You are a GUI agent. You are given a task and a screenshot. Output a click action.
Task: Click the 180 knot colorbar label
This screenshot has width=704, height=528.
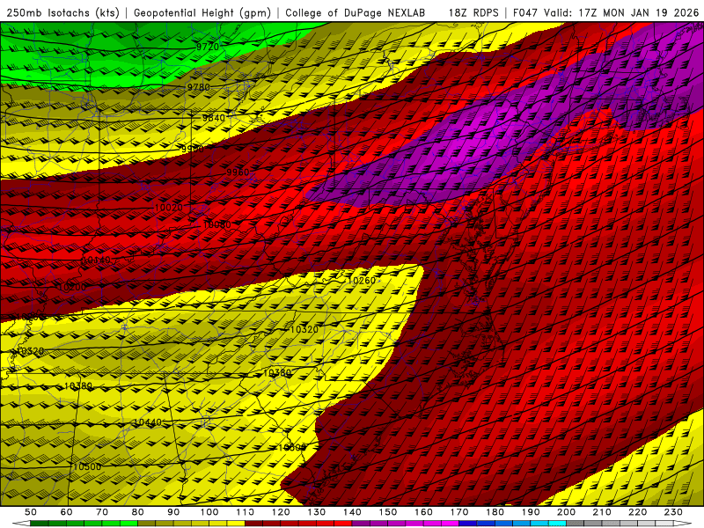tap(495, 512)
